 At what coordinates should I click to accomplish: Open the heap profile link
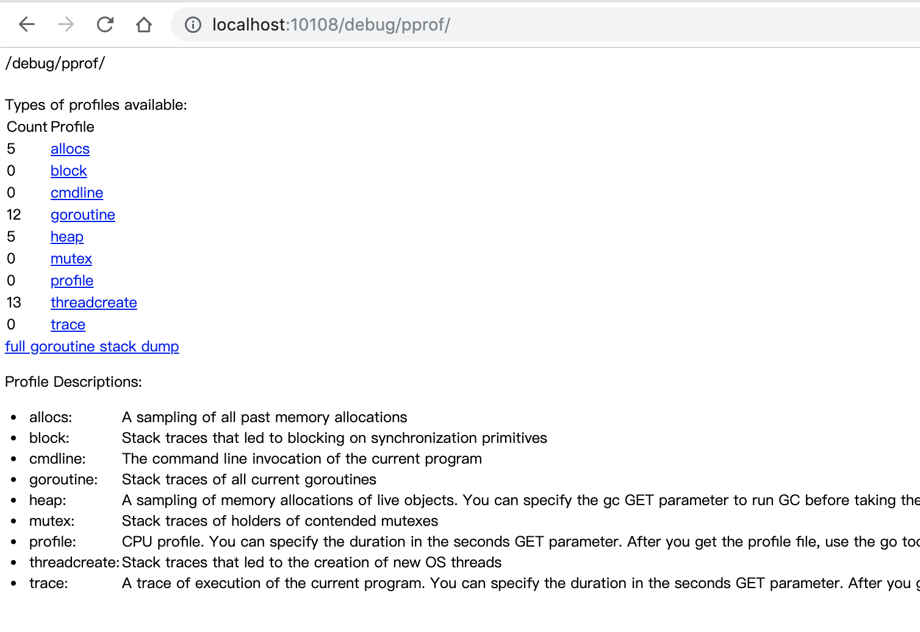coord(67,237)
